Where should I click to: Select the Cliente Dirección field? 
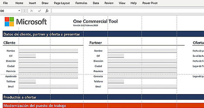point(48,61)
